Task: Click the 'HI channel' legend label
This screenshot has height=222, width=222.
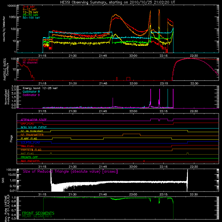Action: point(30,63)
